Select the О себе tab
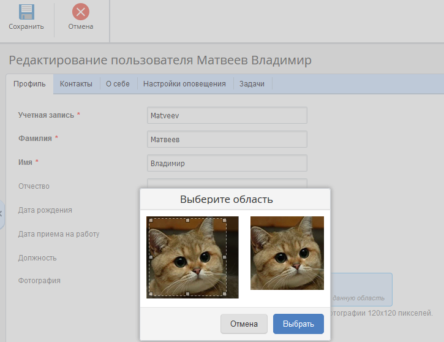 (x=118, y=84)
